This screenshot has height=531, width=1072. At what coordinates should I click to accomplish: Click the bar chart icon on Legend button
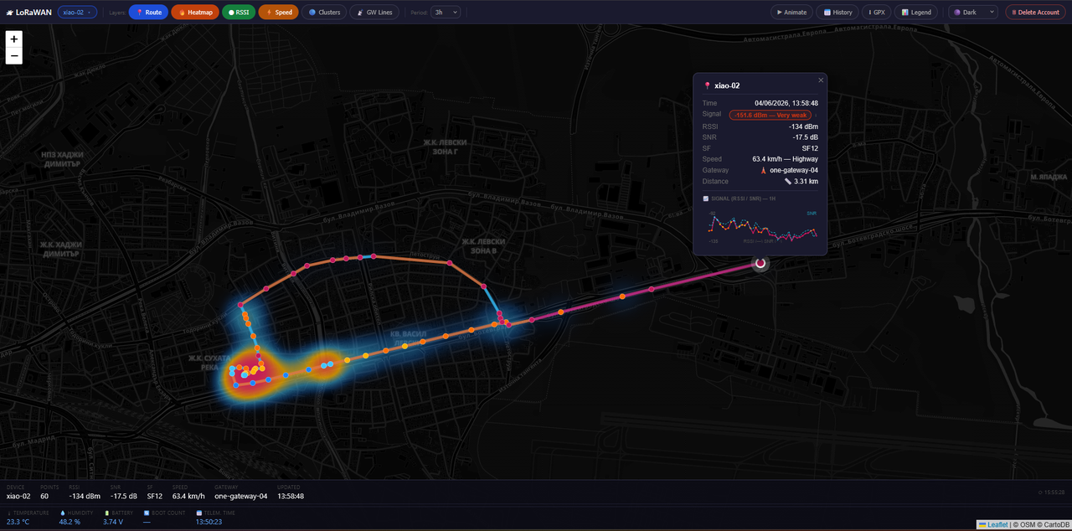click(x=905, y=13)
